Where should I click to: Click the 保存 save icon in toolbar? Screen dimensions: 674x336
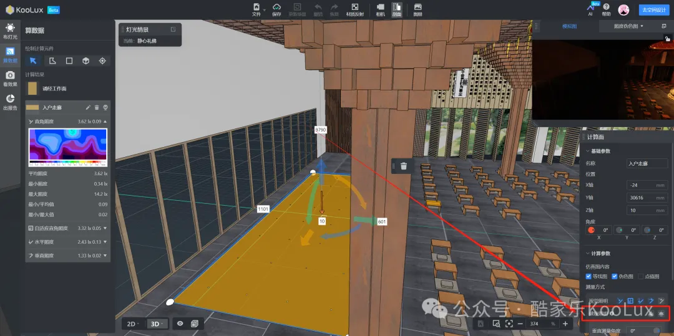[276, 9]
